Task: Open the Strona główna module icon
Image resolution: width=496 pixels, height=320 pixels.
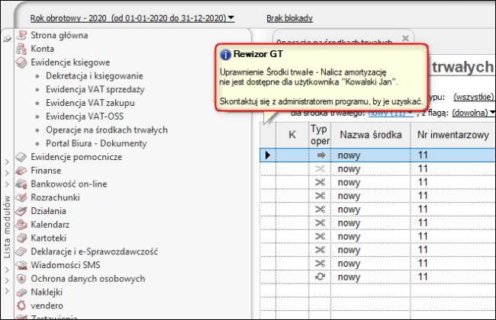Action: pos(21,35)
